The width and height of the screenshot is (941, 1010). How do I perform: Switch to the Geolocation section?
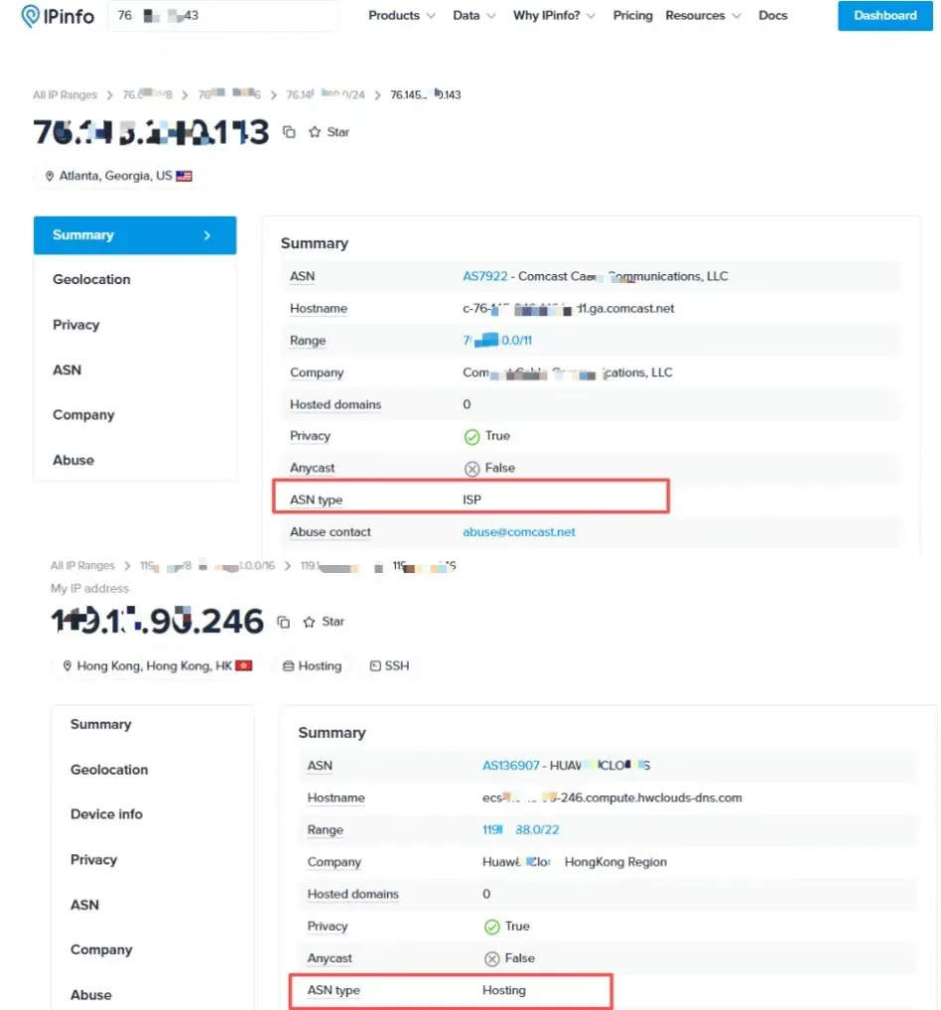tap(91, 279)
